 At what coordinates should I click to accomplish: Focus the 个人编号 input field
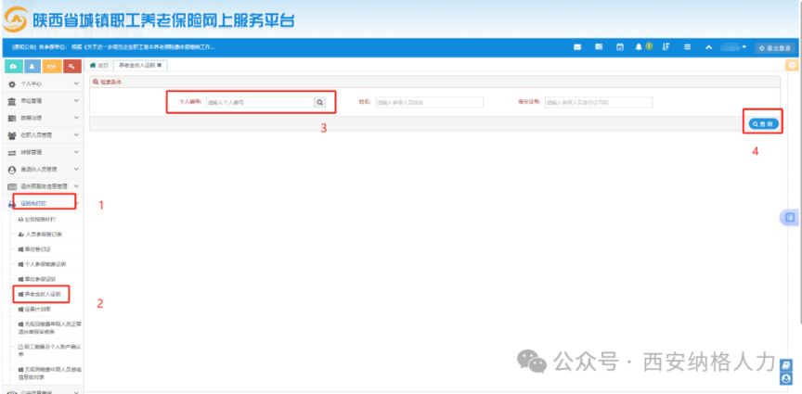coord(260,102)
